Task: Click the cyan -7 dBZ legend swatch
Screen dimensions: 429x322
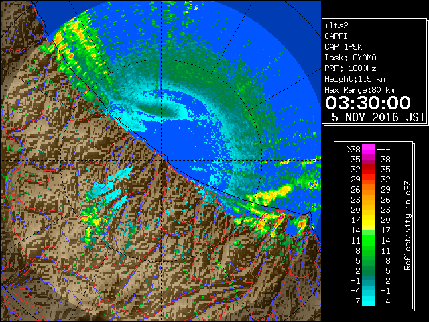Action: click(369, 301)
